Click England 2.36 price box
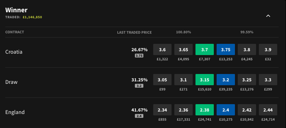The height and width of the screenshot is (128, 286). pyautogui.click(x=183, y=110)
